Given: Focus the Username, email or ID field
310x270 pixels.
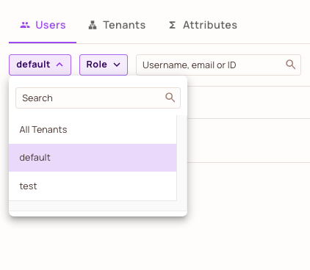Looking at the screenshot, I should click(x=218, y=65).
